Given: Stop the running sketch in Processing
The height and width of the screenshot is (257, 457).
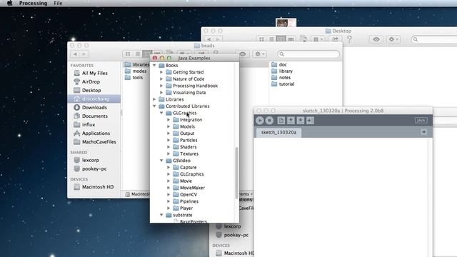Looking at the screenshot, I should pyautogui.click(x=270, y=121).
